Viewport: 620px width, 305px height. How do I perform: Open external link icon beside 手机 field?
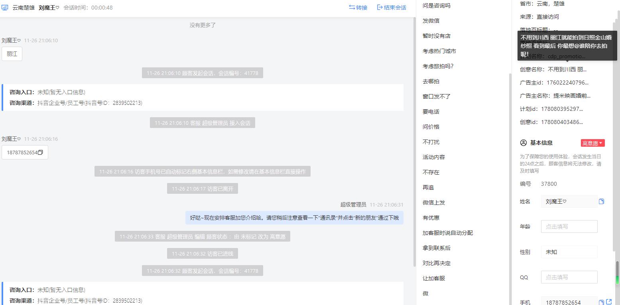[609, 302]
